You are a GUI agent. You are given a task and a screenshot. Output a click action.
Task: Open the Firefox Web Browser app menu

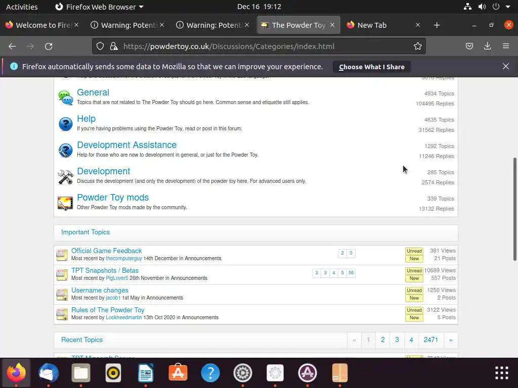point(99,7)
